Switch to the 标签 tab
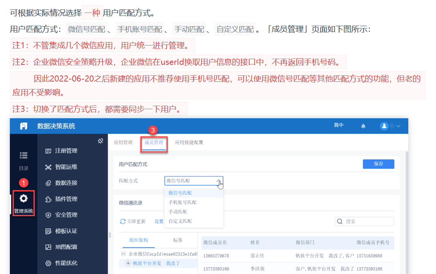Screen dimensions: 436x274 coord(178,240)
